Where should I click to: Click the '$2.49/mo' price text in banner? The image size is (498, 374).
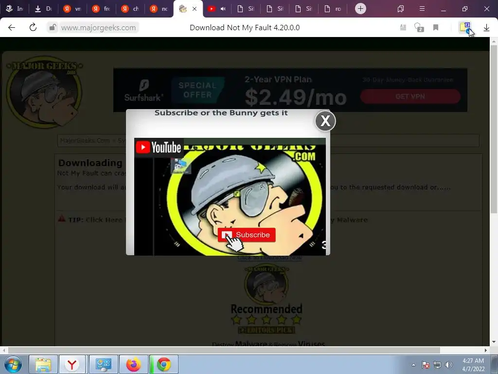point(295,97)
